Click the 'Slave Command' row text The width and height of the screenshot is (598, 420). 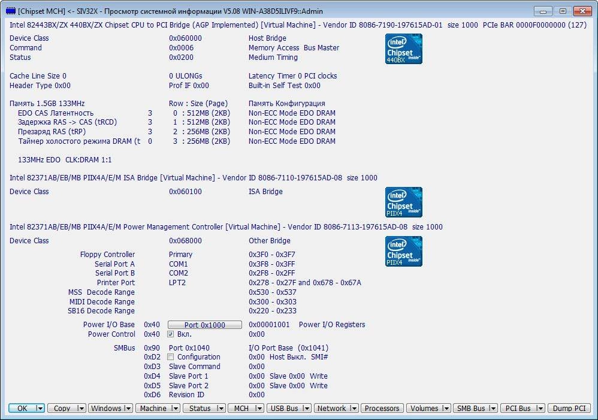(x=195, y=367)
